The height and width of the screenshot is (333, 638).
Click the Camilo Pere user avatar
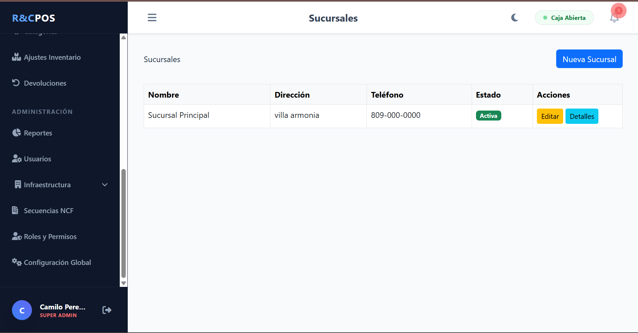click(x=22, y=310)
